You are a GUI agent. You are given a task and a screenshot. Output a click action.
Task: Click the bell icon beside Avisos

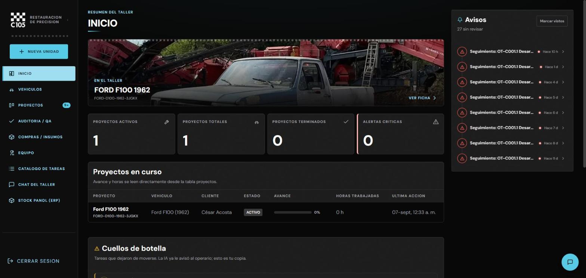[460, 20]
